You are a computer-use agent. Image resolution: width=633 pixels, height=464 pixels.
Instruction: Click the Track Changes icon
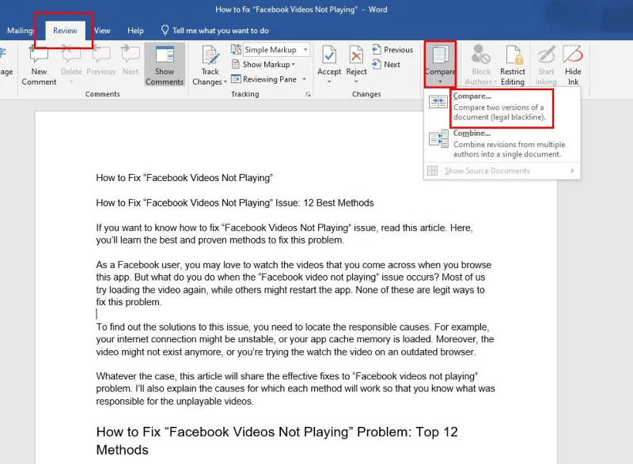click(x=210, y=55)
